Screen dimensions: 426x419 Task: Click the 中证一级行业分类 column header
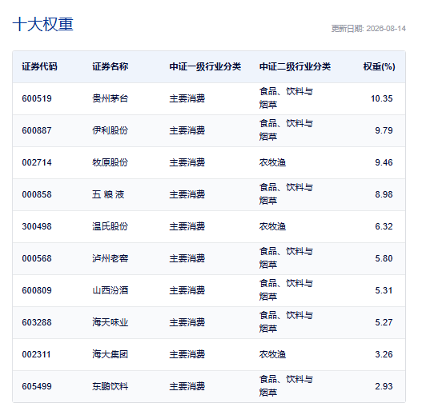tap(205, 66)
